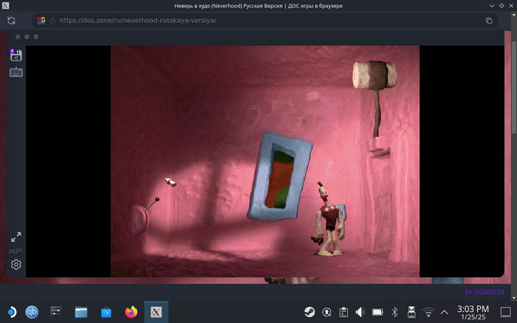
Task: Click the padlock icon in the address bar
Action: coord(52,21)
